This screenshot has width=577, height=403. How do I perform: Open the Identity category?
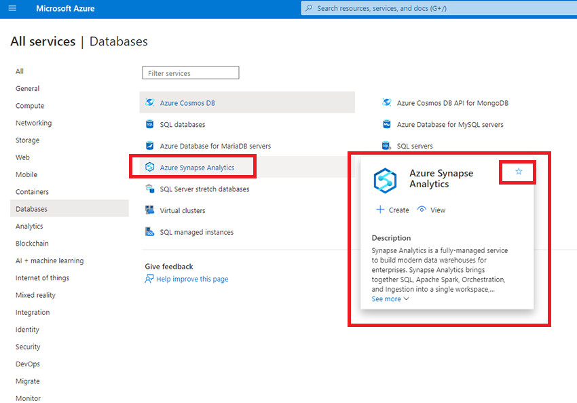(27, 330)
